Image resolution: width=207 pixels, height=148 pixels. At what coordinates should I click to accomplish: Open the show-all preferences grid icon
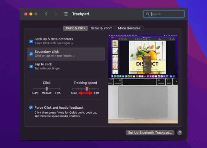[66, 14]
